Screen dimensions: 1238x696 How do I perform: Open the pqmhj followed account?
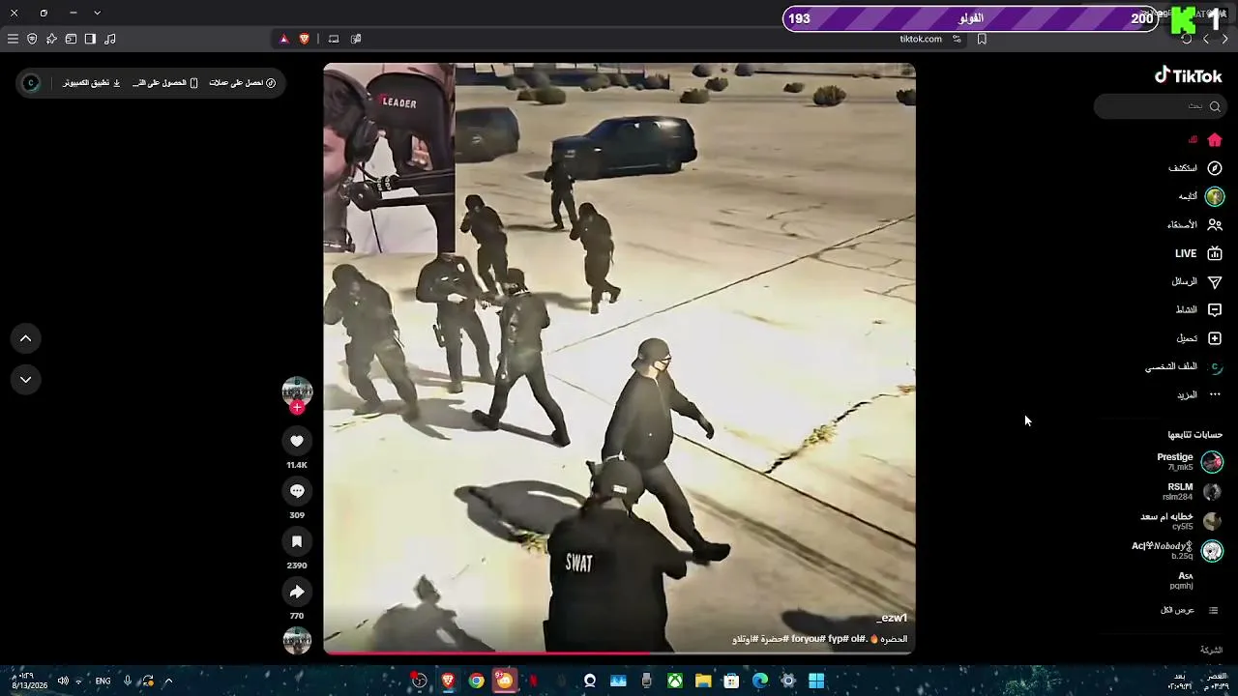tap(1181, 581)
